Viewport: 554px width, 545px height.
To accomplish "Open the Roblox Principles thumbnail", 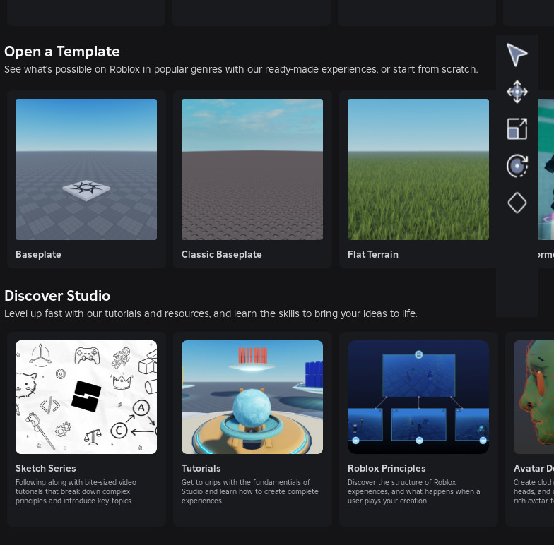I will [418, 397].
